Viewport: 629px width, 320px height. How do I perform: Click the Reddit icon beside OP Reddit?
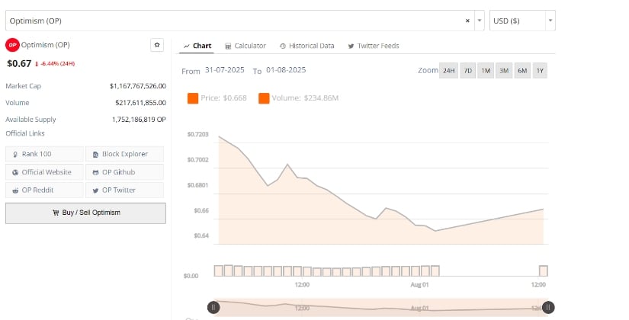(15, 190)
